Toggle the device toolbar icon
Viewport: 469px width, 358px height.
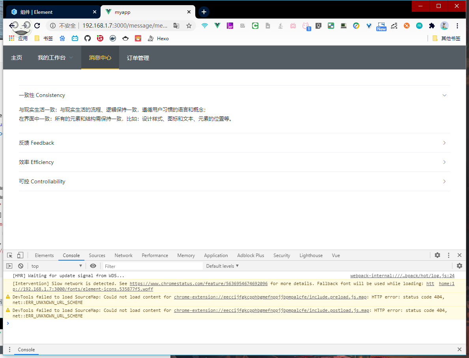coord(21,255)
